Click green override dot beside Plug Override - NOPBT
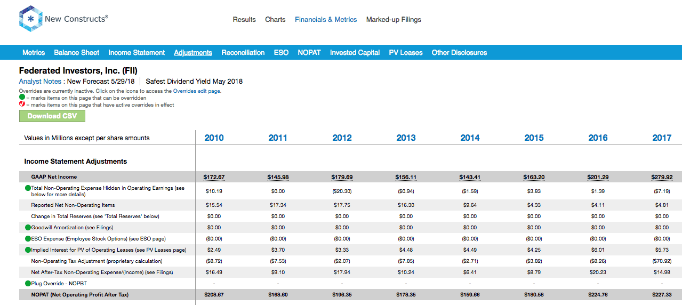This screenshot has height=305, width=682. pyautogui.click(x=28, y=284)
